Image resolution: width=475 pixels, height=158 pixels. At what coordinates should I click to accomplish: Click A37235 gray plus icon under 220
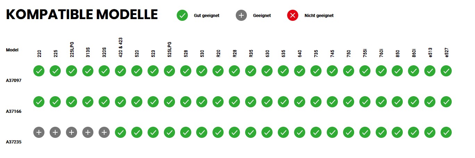(39, 132)
